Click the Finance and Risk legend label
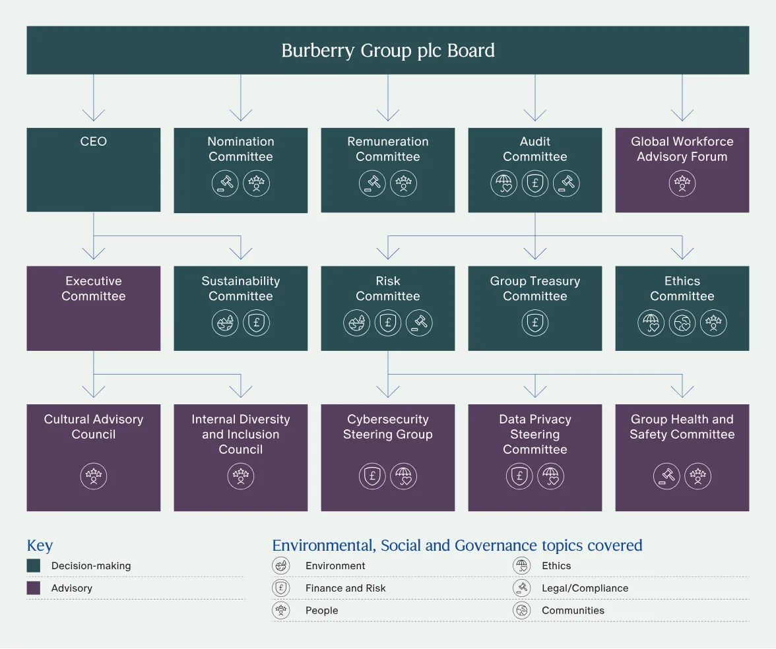Image resolution: width=776 pixels, height=649 pixels. [346, 588]
